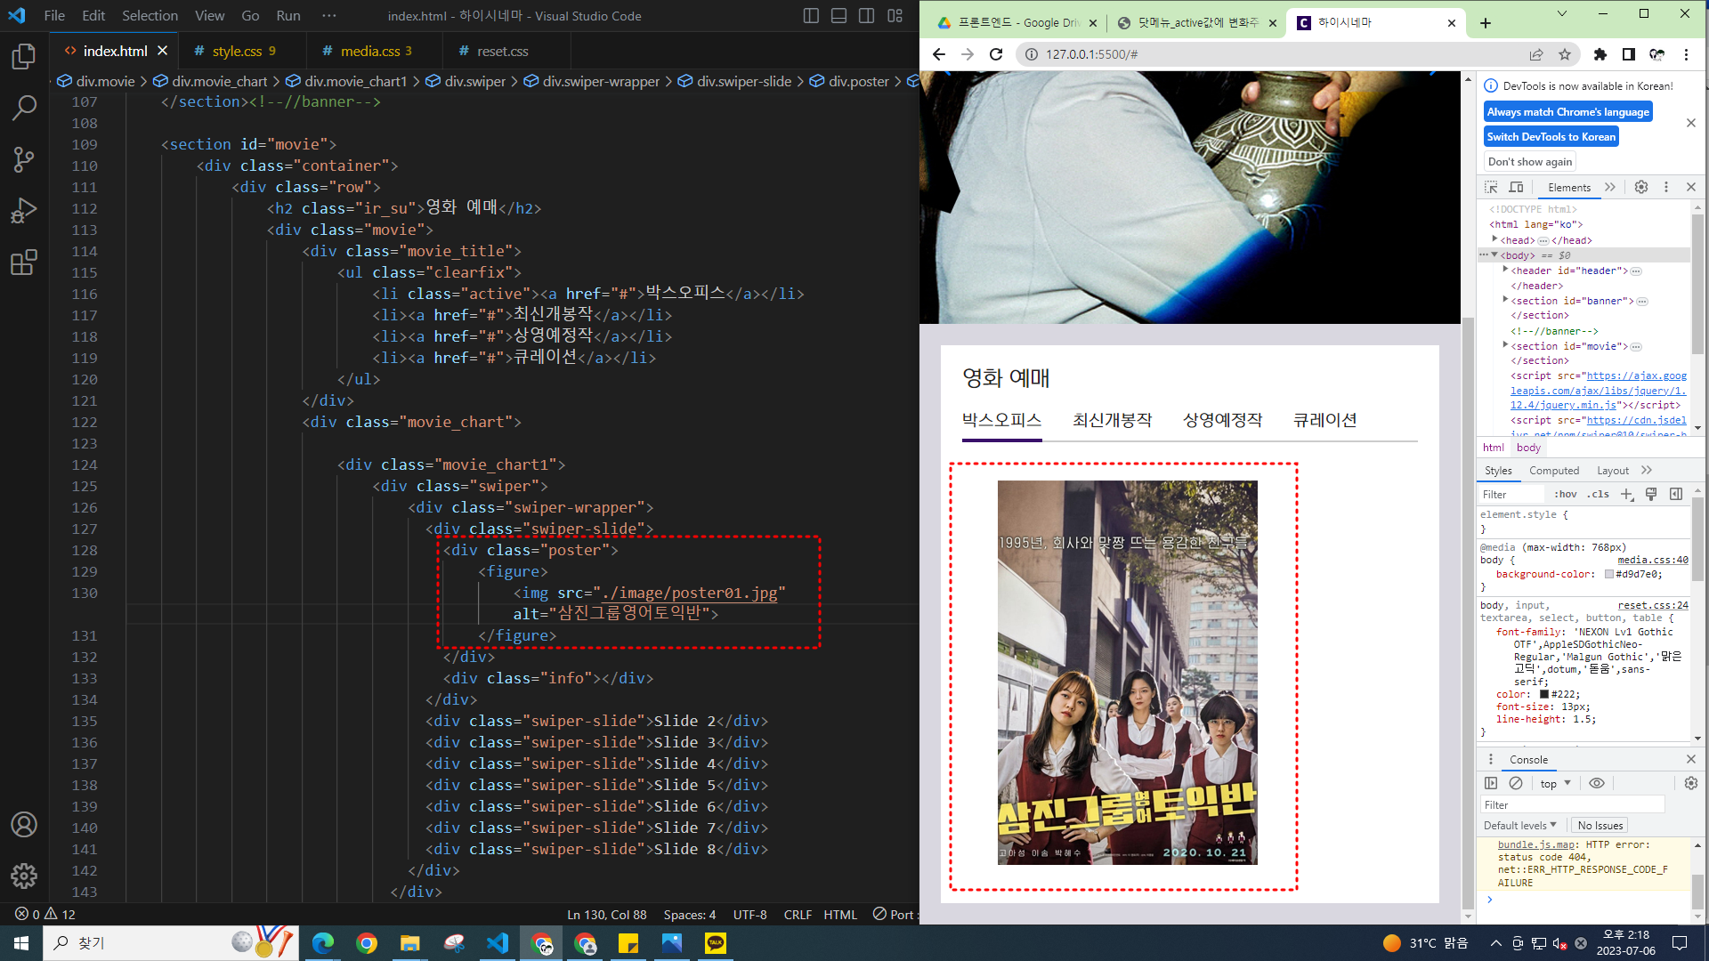
Task: Open Run and Debug in the activity bar
Action: tap(24, 211)
